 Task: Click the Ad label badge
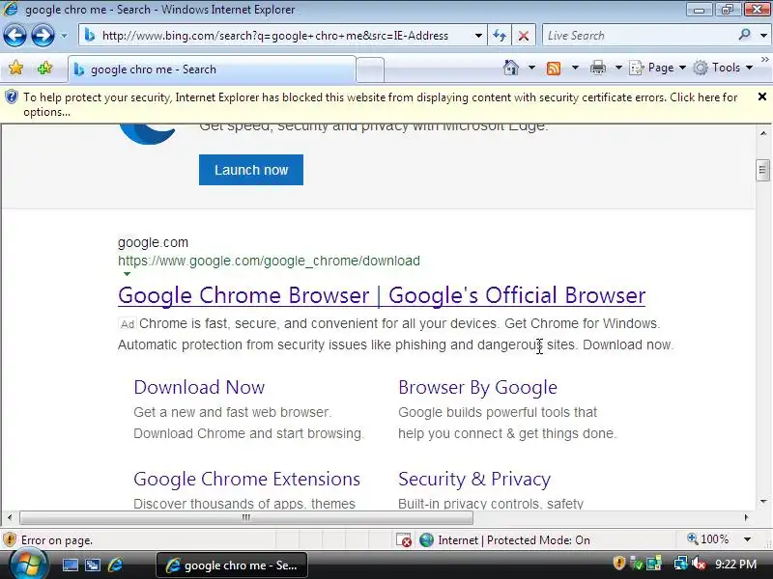tap(128, 324)
